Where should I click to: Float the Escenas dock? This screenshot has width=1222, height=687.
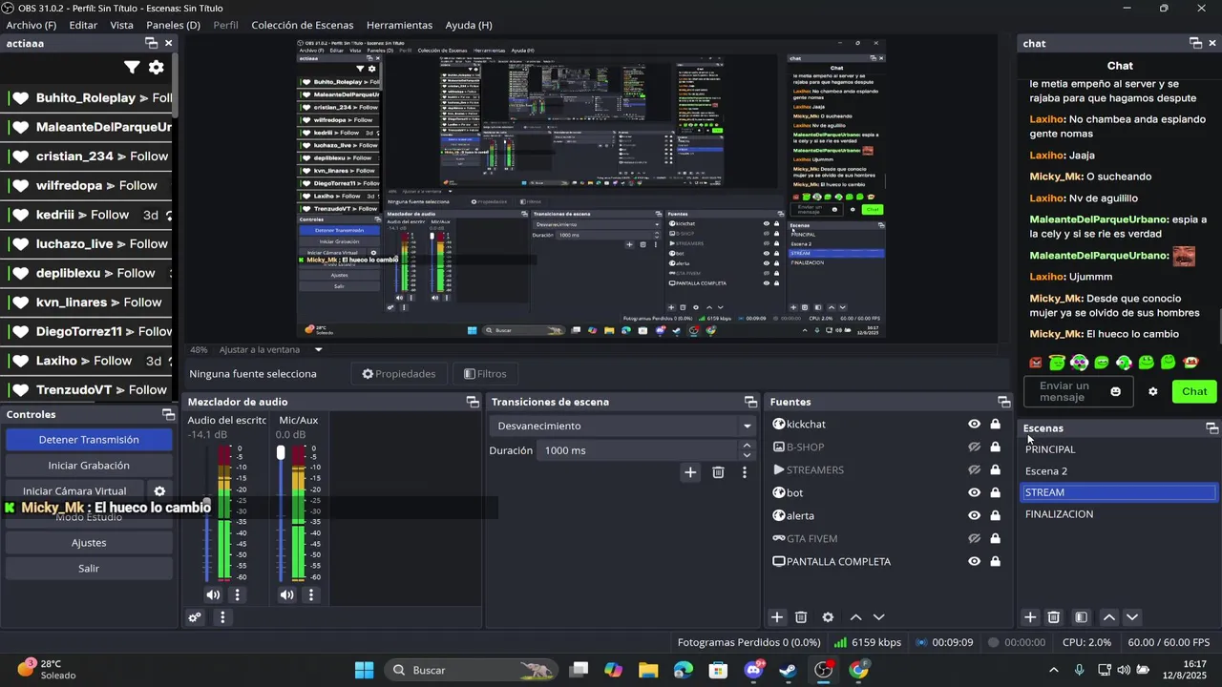1211,428
